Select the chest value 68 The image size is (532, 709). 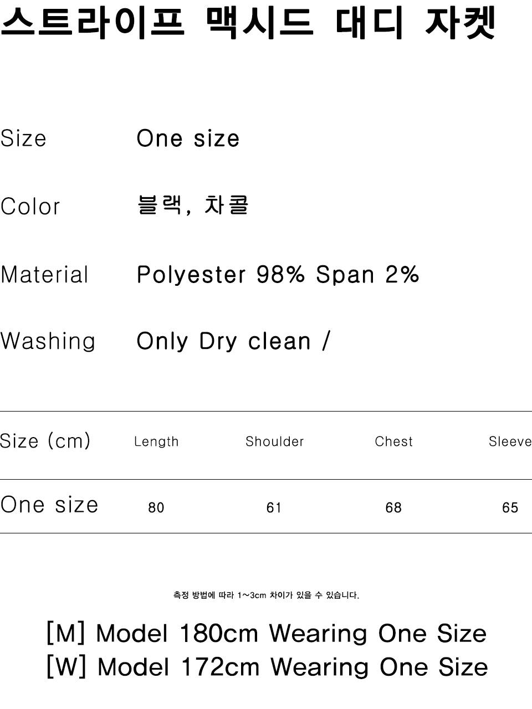(393, 507)
